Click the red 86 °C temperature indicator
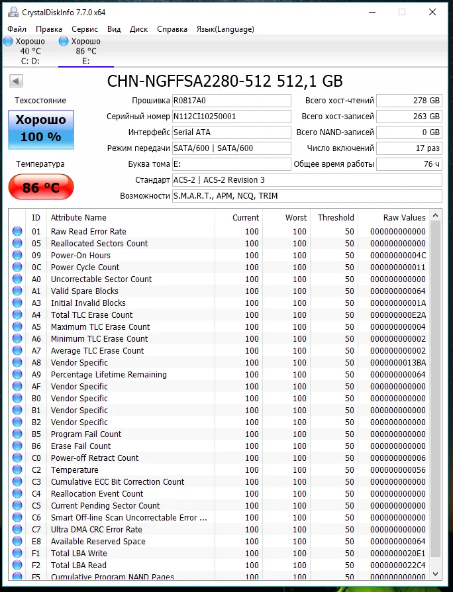The image size is (453, 592). pyautogui.click(x=41, y=187)
